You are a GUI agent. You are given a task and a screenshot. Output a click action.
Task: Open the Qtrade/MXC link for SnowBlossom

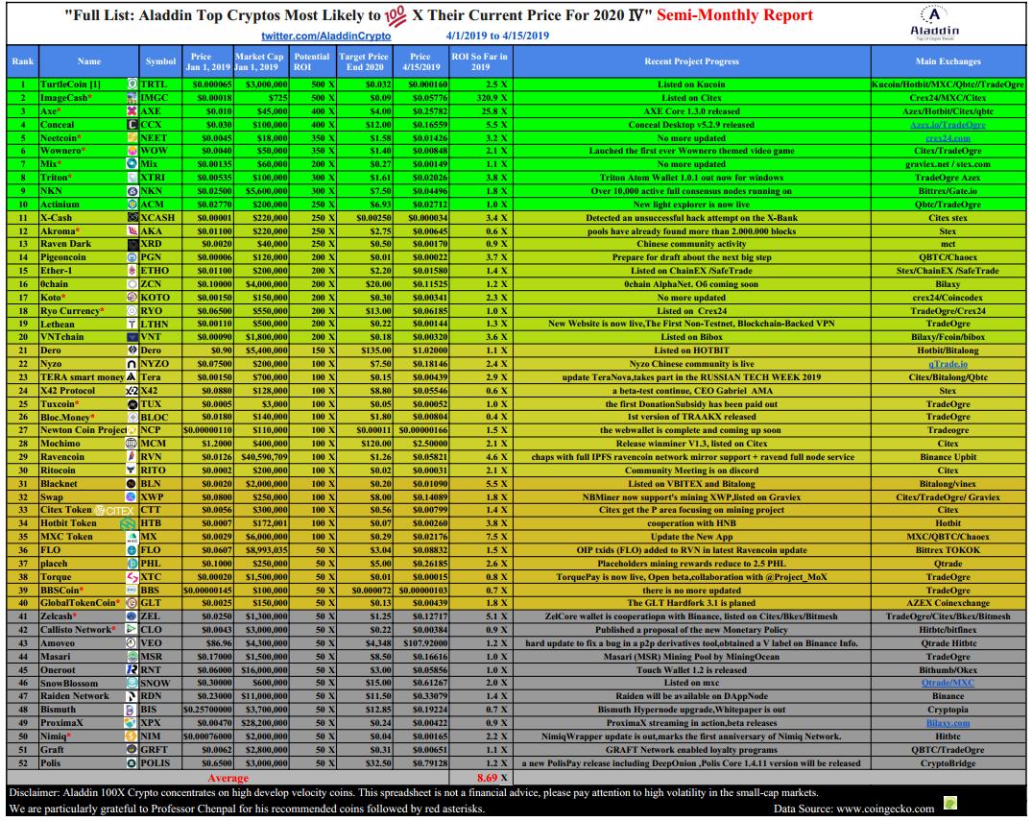click(948, 683)
